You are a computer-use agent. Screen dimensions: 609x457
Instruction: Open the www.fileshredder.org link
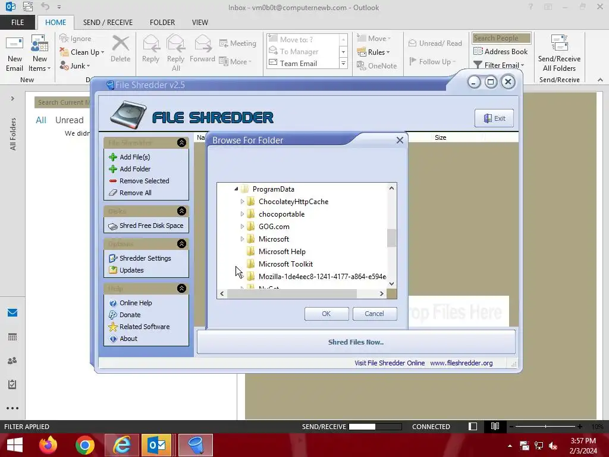(x=461, y=363)
